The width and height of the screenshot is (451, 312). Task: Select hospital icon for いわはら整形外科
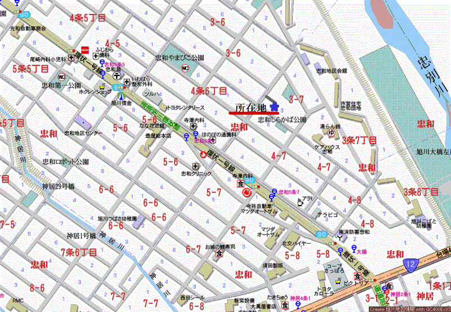tap(127, 82)
